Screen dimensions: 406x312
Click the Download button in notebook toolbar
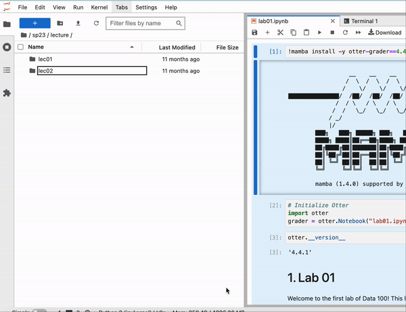point(385,32)
